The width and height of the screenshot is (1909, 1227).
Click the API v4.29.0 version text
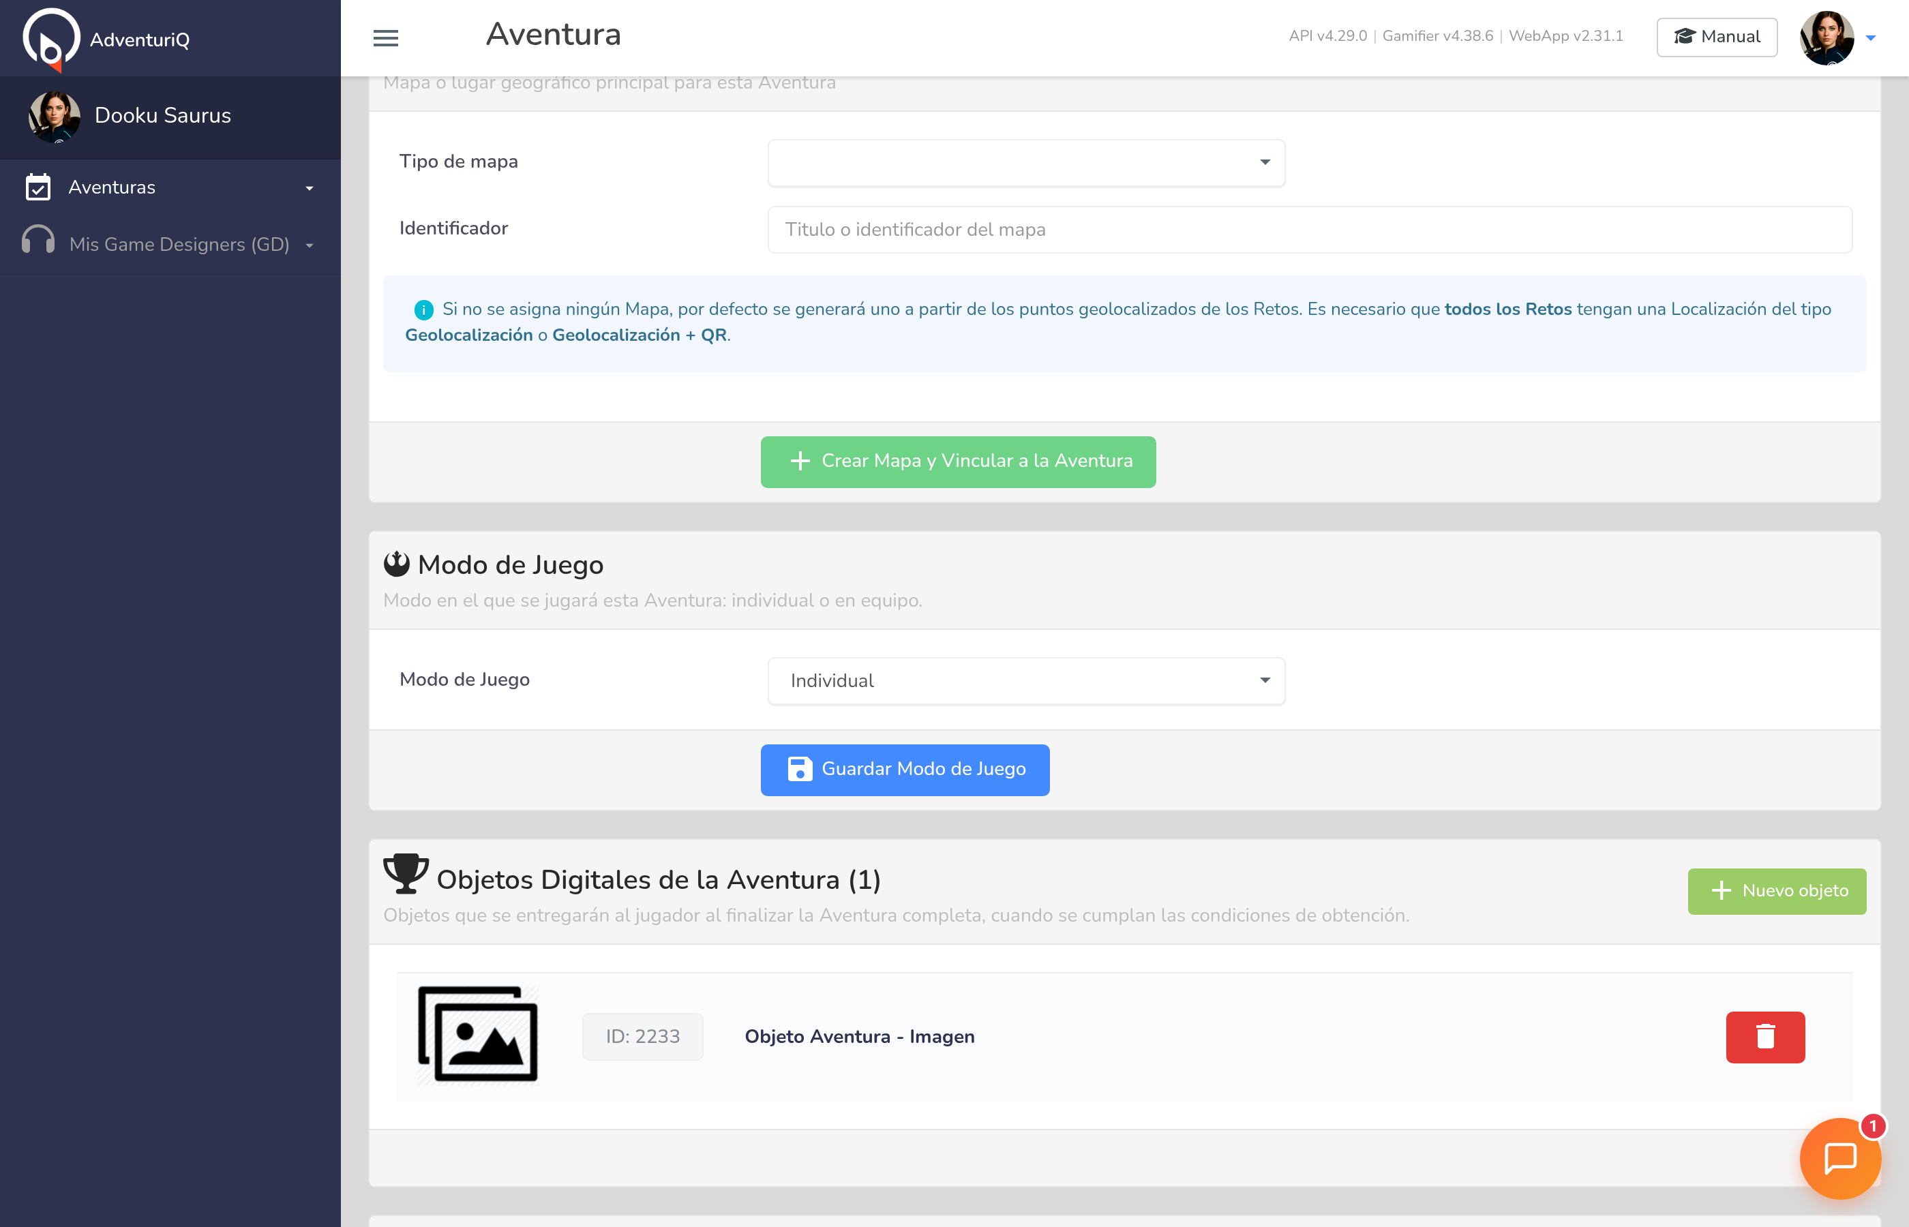pyautogui.click(x=1327, y=36)
